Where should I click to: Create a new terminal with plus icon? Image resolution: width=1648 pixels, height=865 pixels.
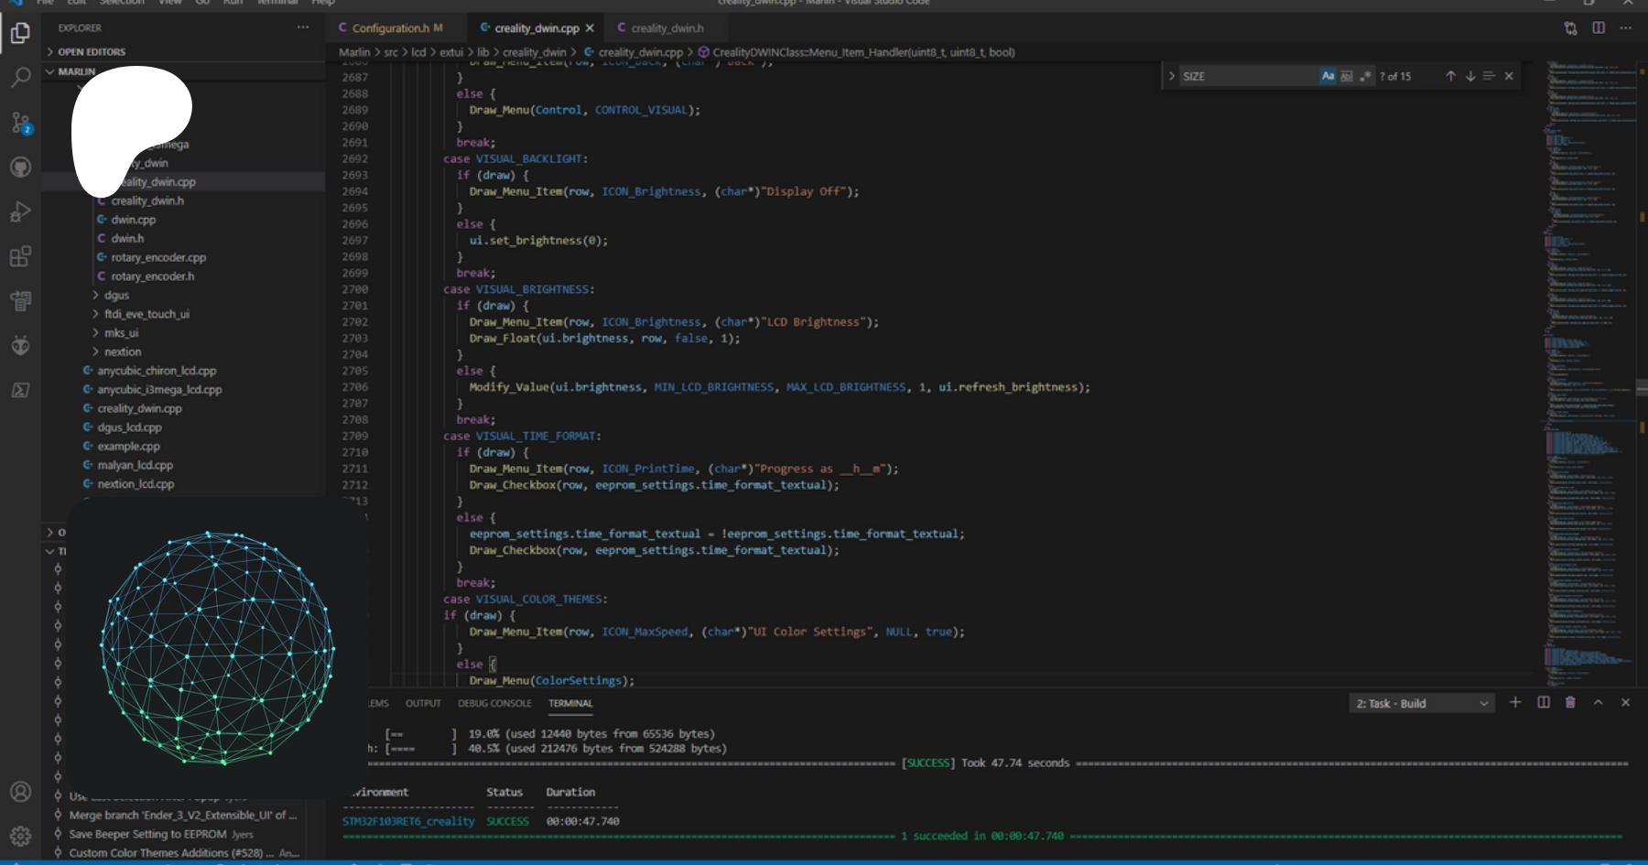pos(1515,703)
